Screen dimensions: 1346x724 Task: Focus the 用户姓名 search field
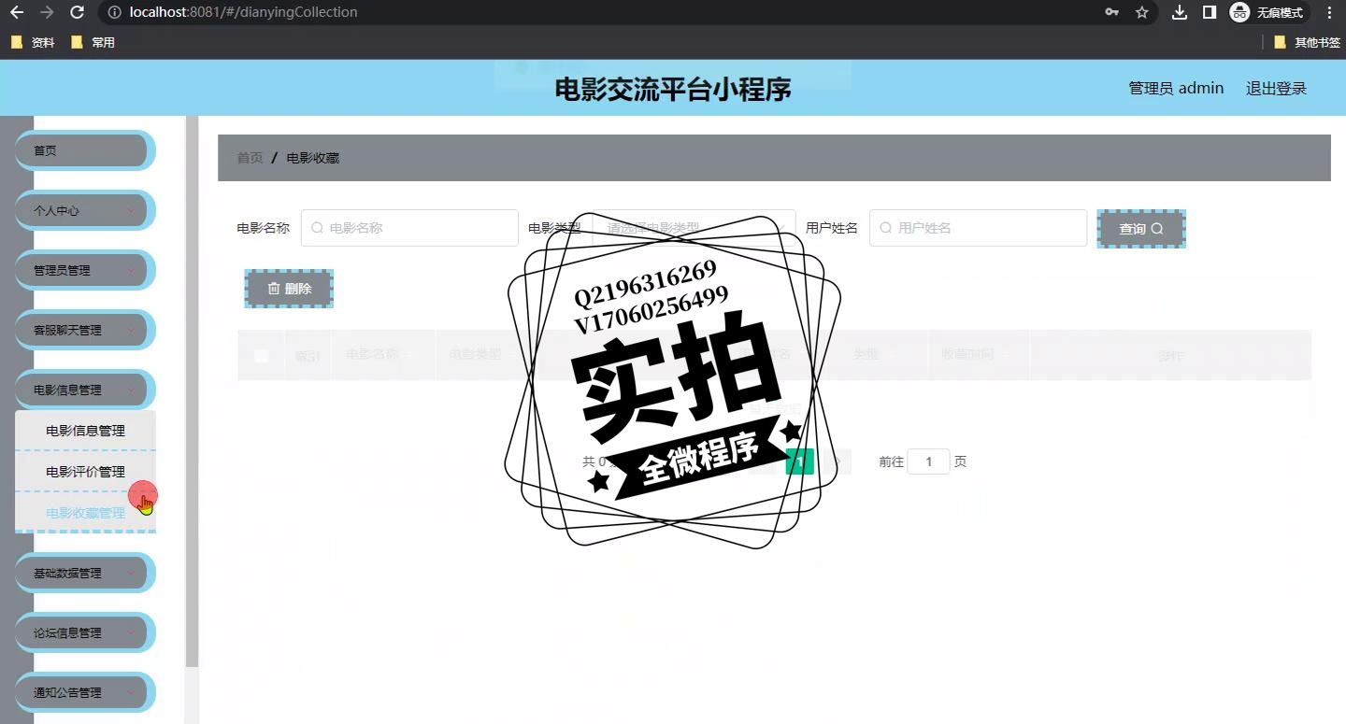point(978,228)
